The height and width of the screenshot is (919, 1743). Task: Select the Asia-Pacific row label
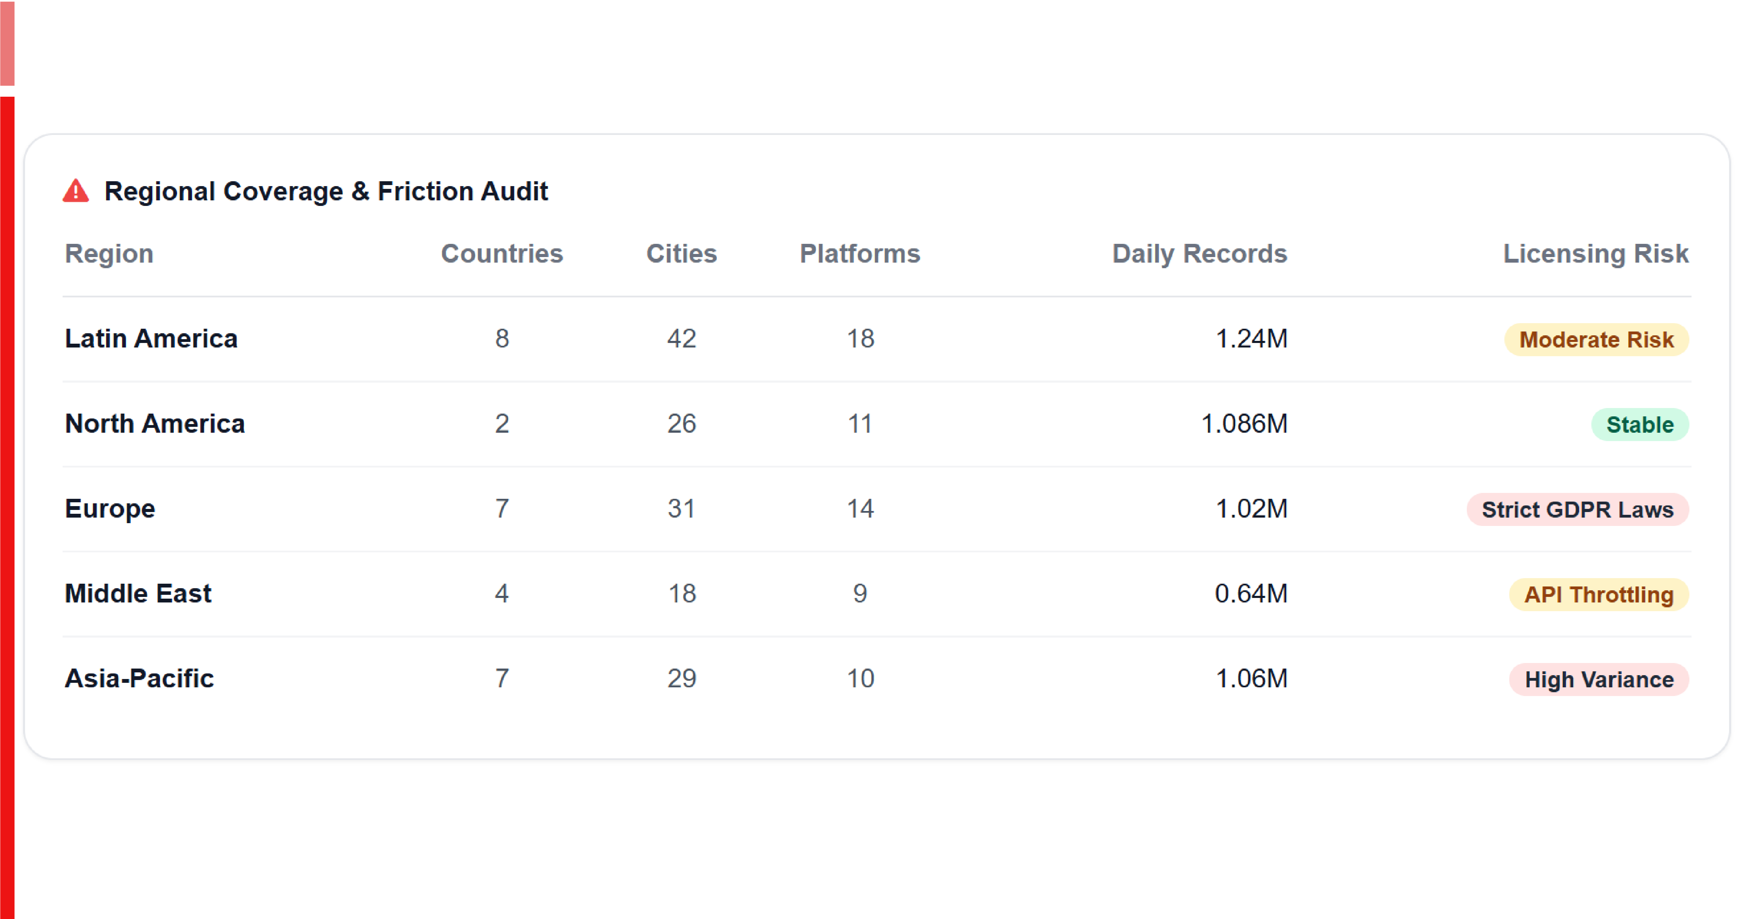139,678
